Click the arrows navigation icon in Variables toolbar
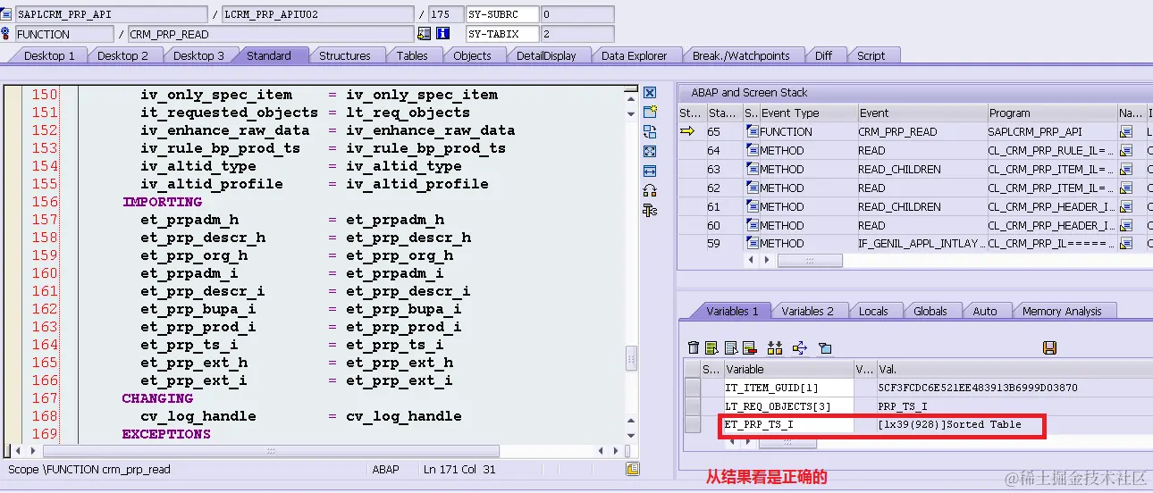Image resolution: width=1153 pixels, height=493 pixels. (x=799, y=347)
